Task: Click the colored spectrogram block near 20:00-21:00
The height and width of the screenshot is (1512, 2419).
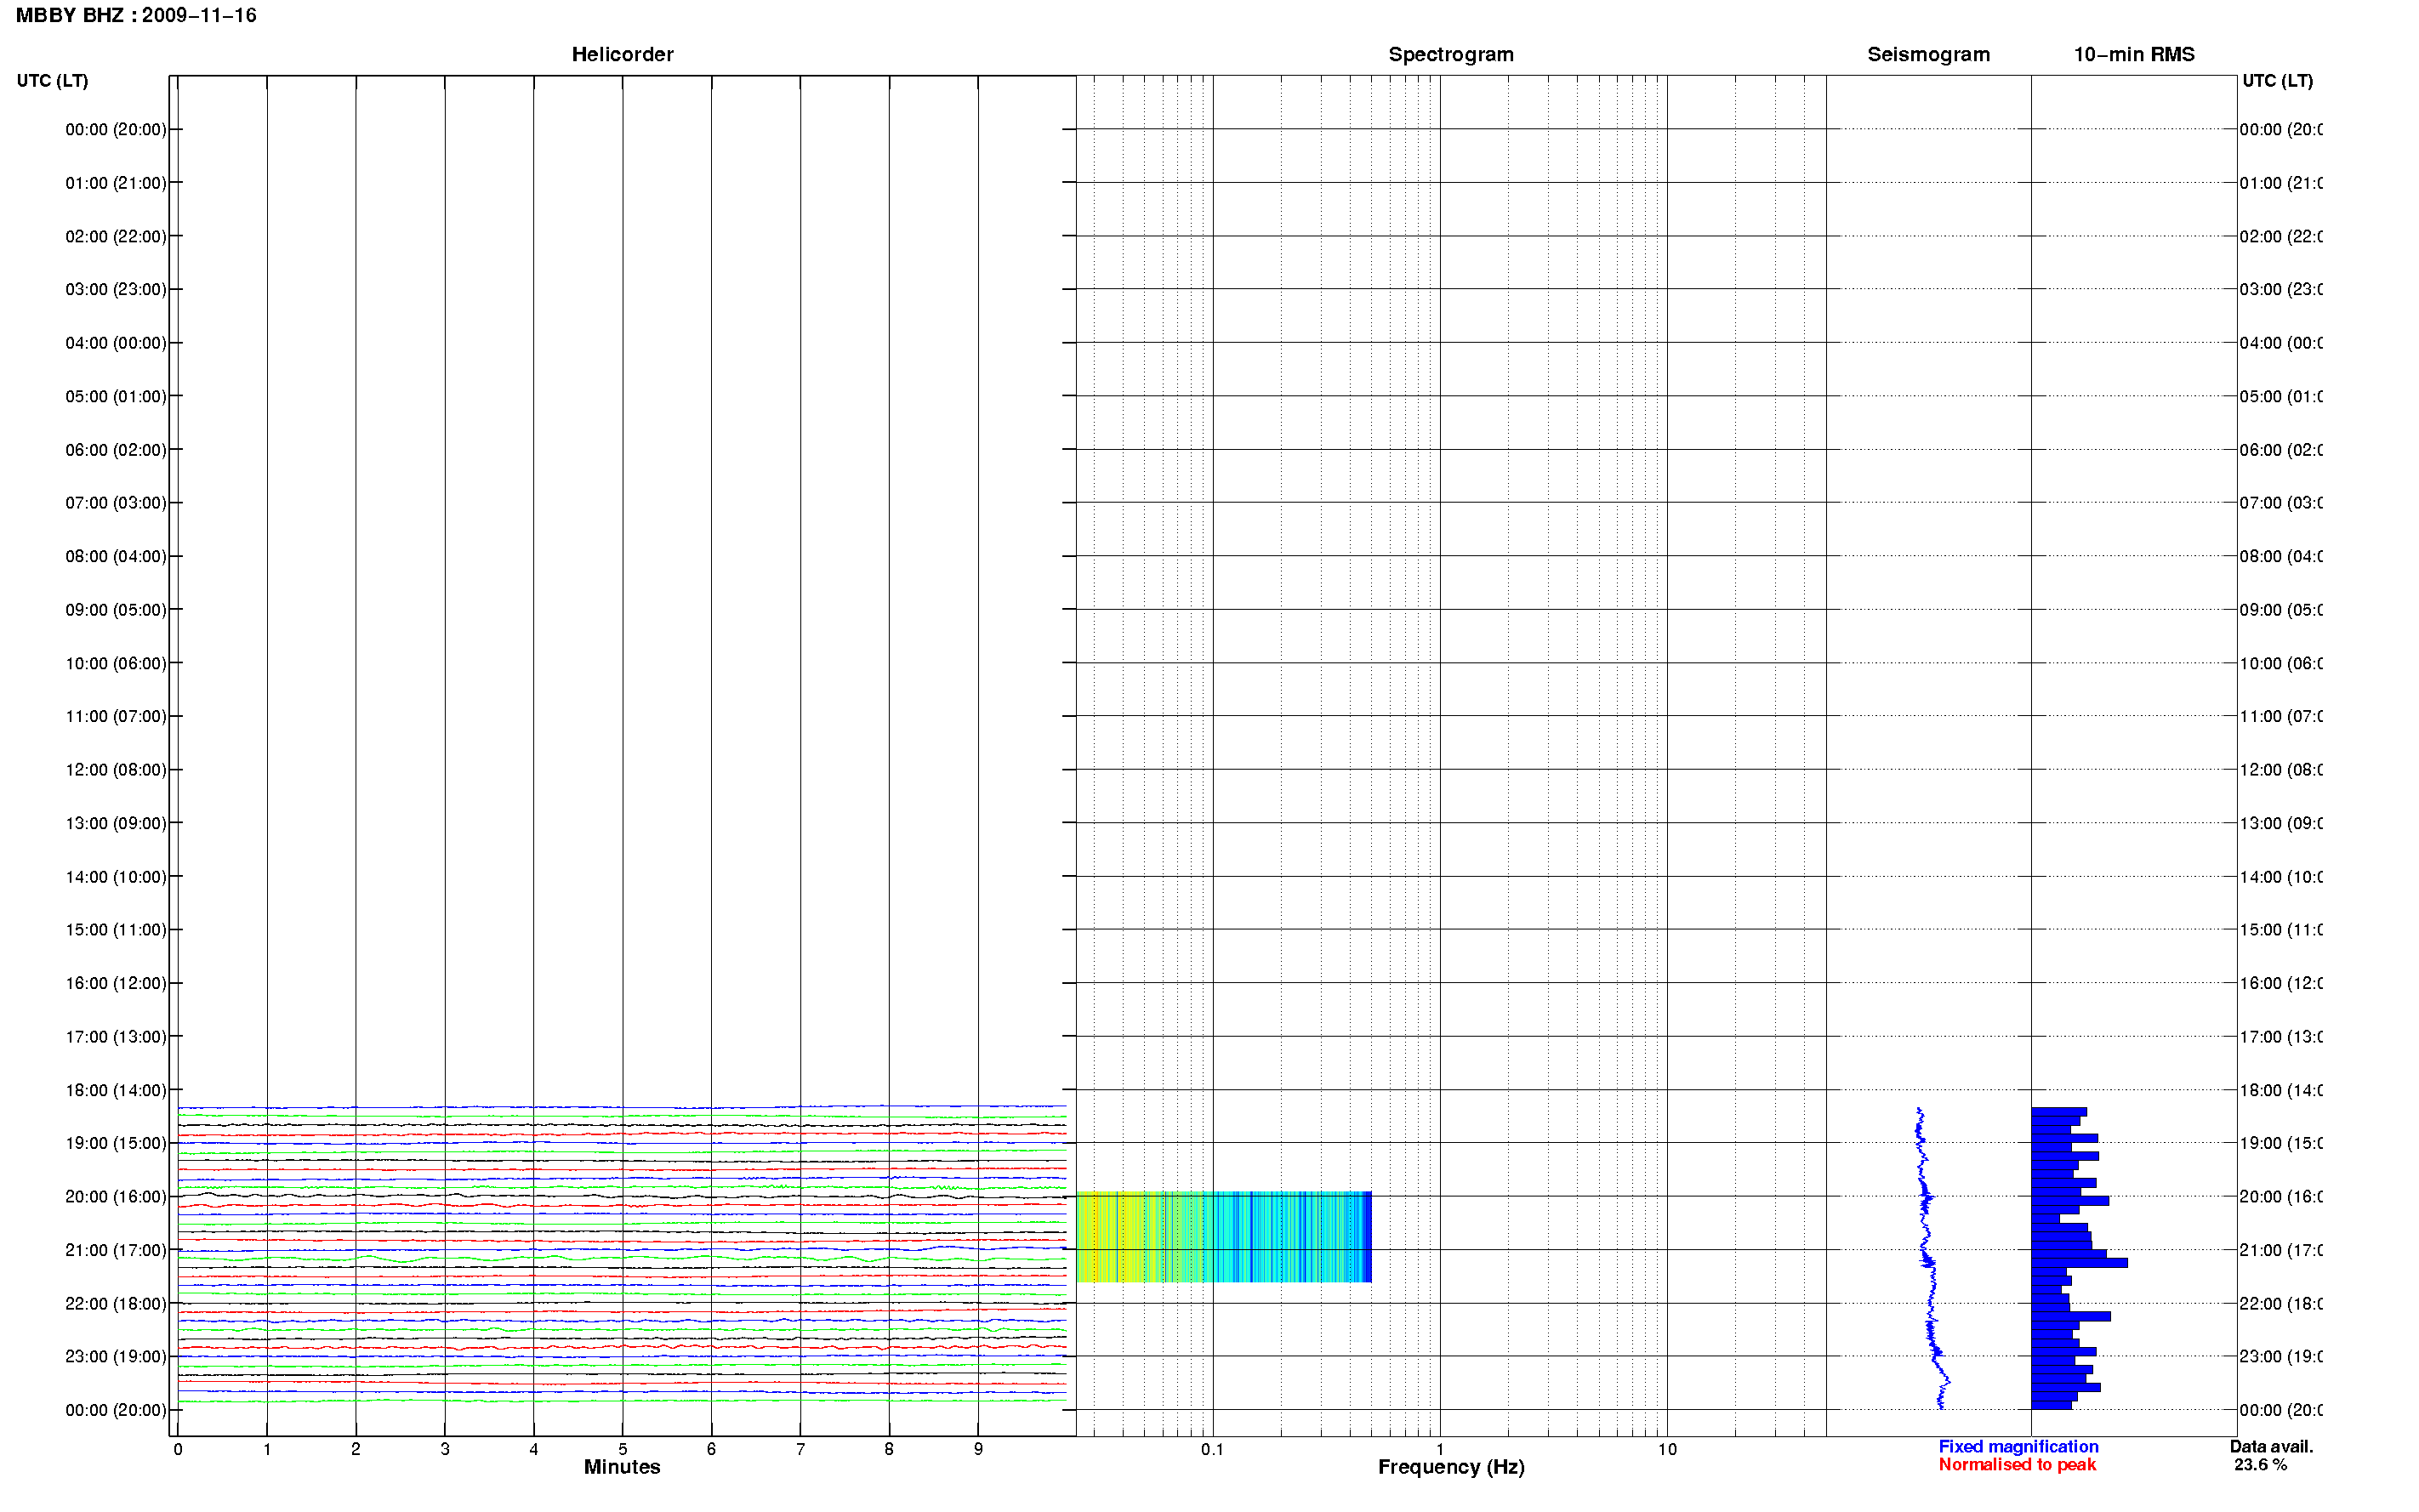Action: (x=1223, y=1237)
